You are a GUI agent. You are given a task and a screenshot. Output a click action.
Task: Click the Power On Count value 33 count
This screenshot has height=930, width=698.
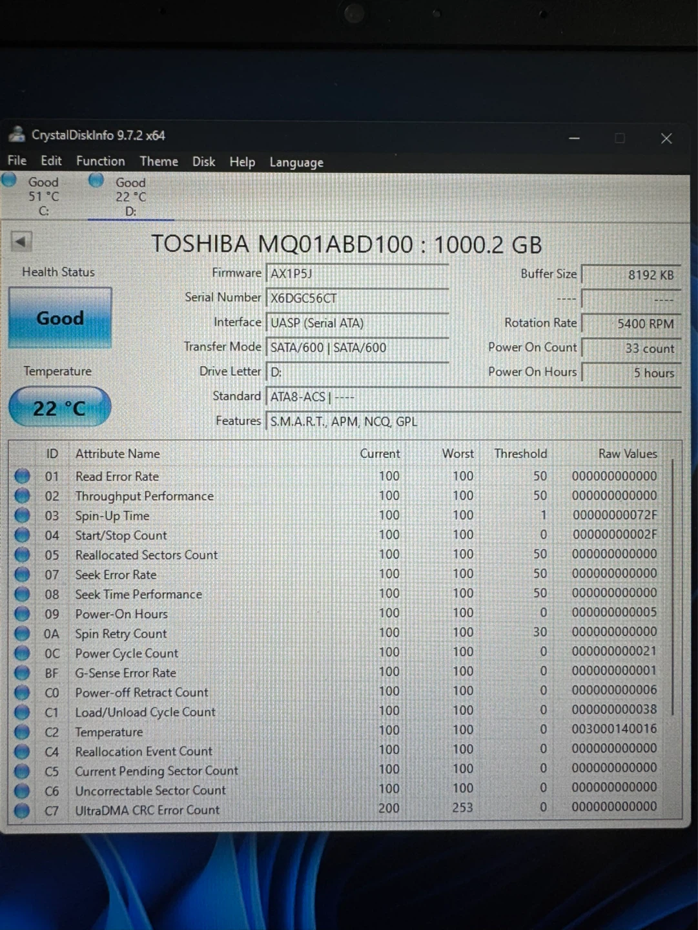click(x=631, y=348)
